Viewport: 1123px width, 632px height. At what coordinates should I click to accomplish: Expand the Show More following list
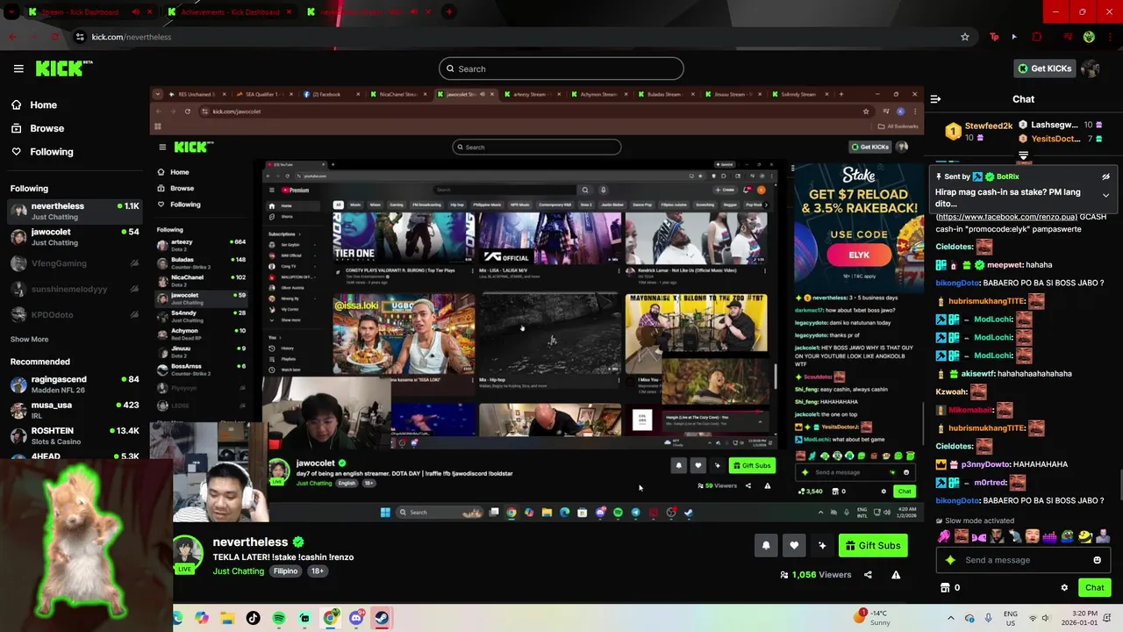pos(30,339)
